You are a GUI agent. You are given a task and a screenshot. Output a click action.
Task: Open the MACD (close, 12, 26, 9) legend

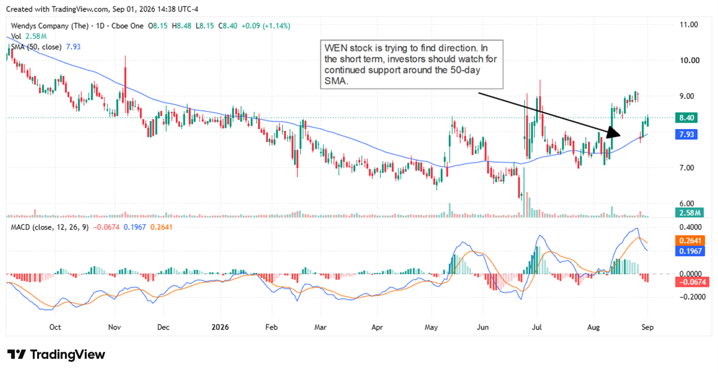[x=51, y=228]
